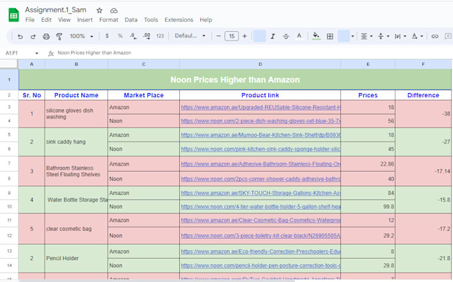Insert a link from the toolbar

click(435, 37)
